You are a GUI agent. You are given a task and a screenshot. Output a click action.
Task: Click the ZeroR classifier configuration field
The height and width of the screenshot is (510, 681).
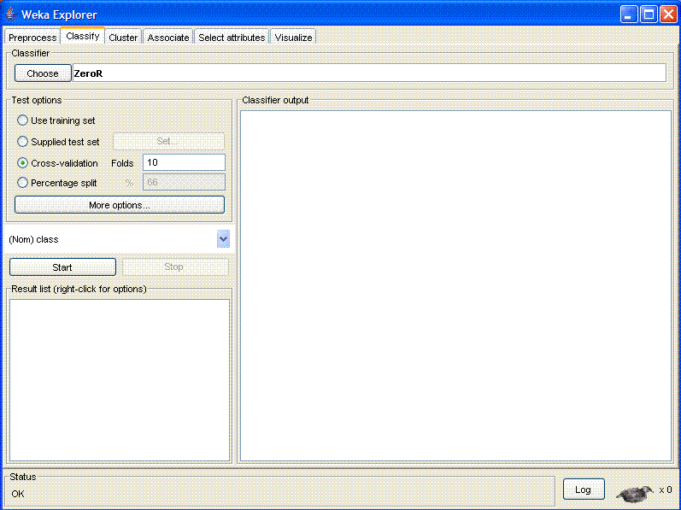369,73
